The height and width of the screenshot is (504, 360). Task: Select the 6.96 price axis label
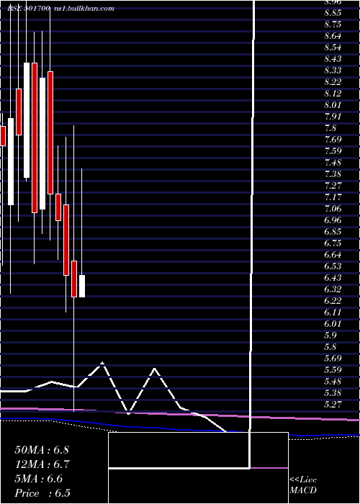tap(333, 220)
